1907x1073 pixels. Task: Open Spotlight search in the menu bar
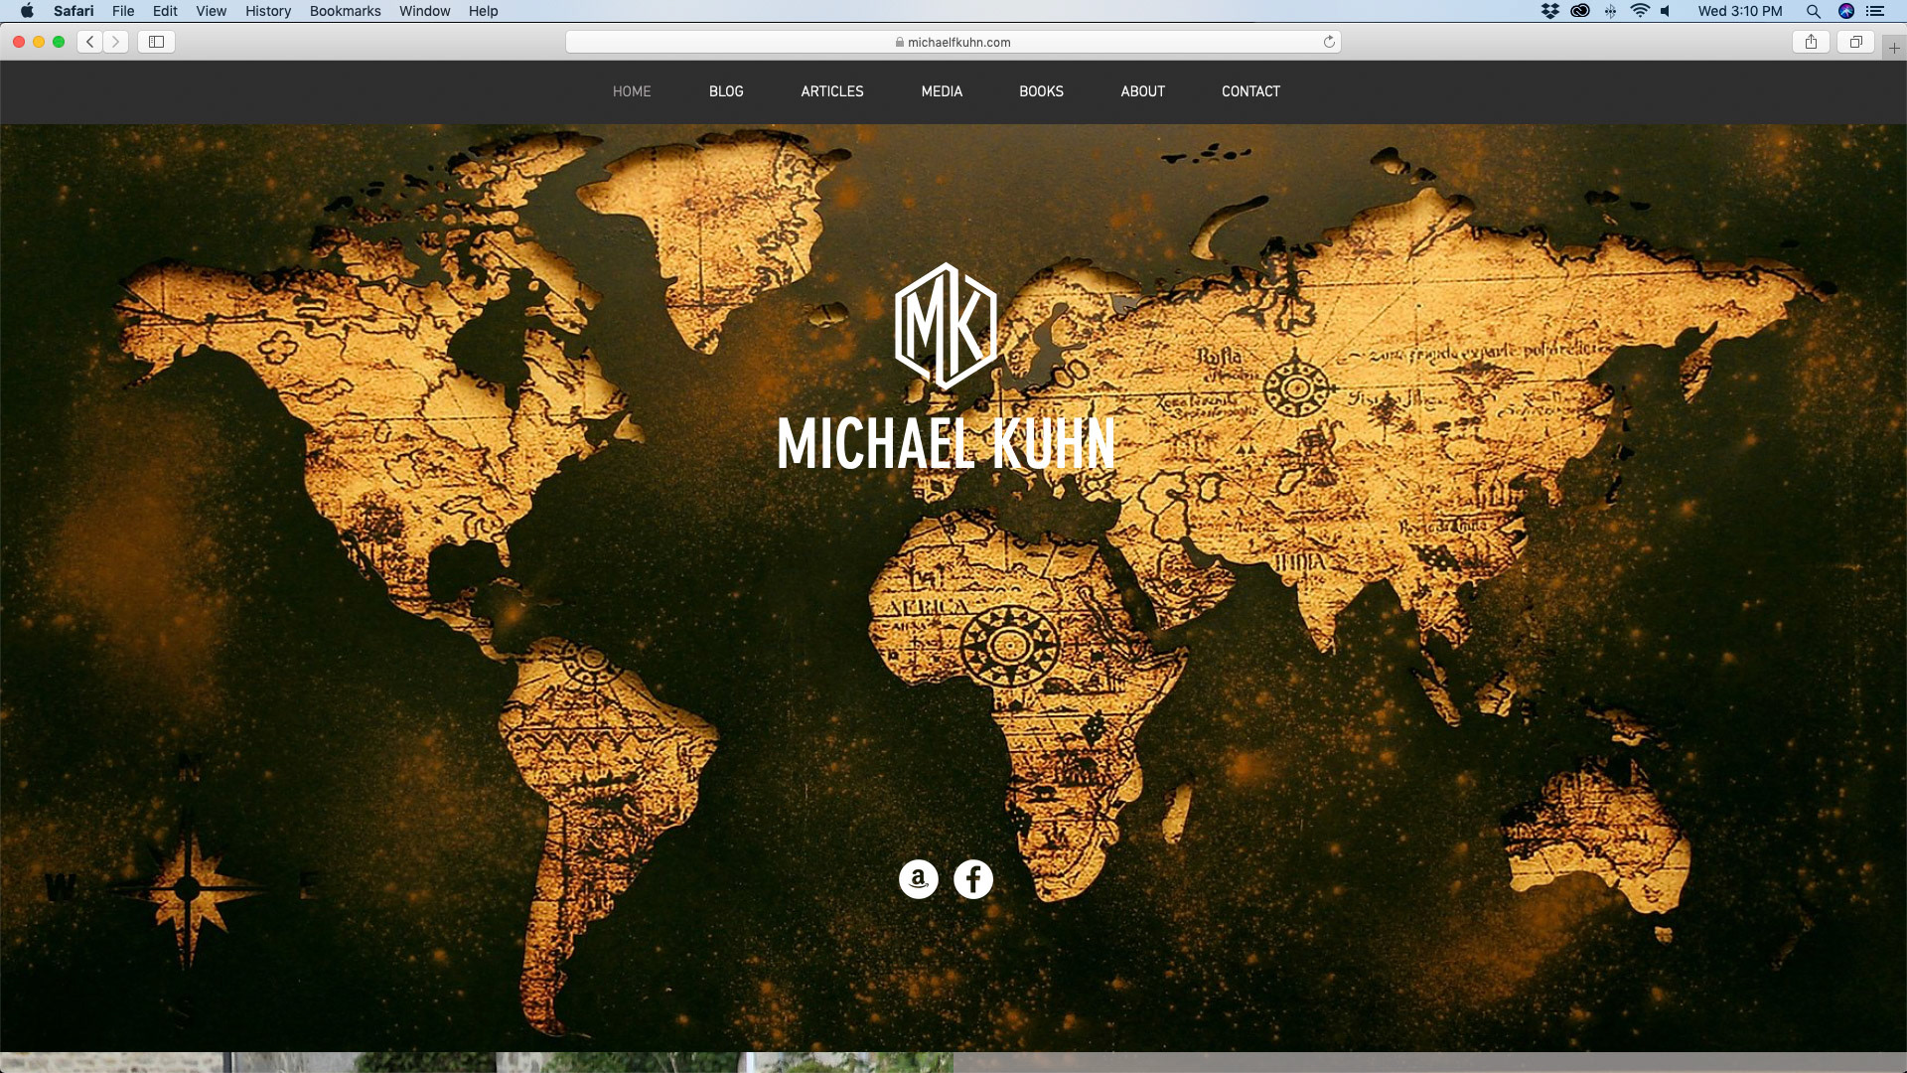tap(1813, 11)
